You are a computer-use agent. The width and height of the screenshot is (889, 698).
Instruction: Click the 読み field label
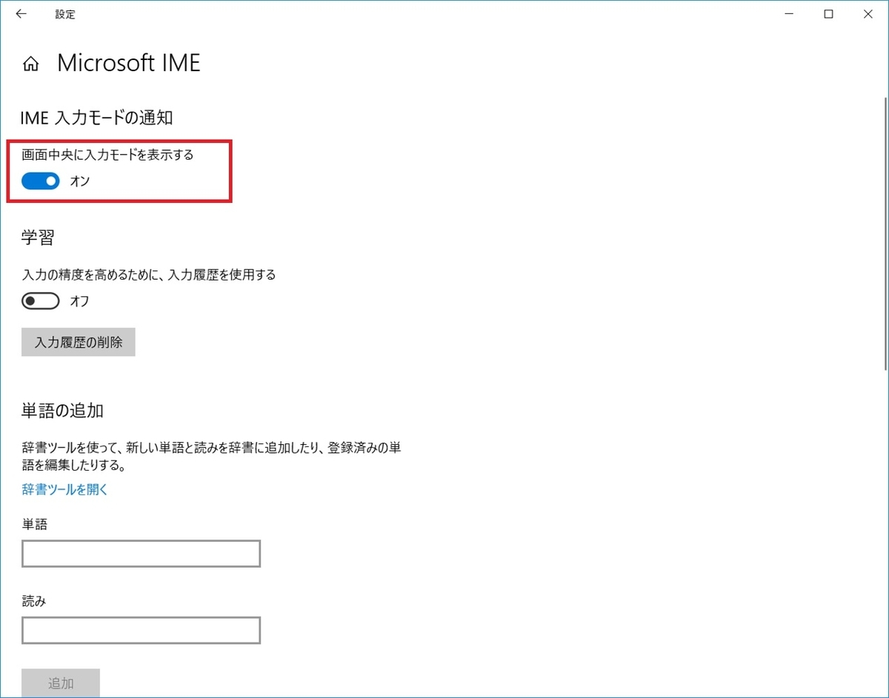[33, 601]
